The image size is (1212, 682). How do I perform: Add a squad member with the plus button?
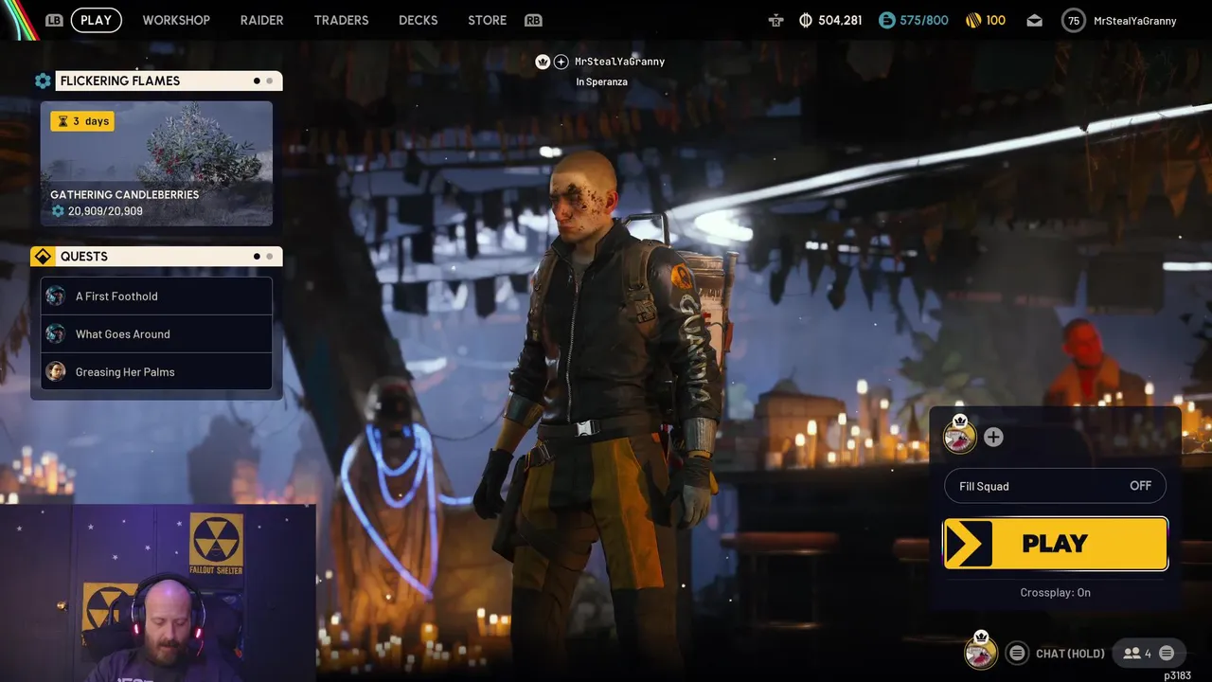click(x=993, y=437)
